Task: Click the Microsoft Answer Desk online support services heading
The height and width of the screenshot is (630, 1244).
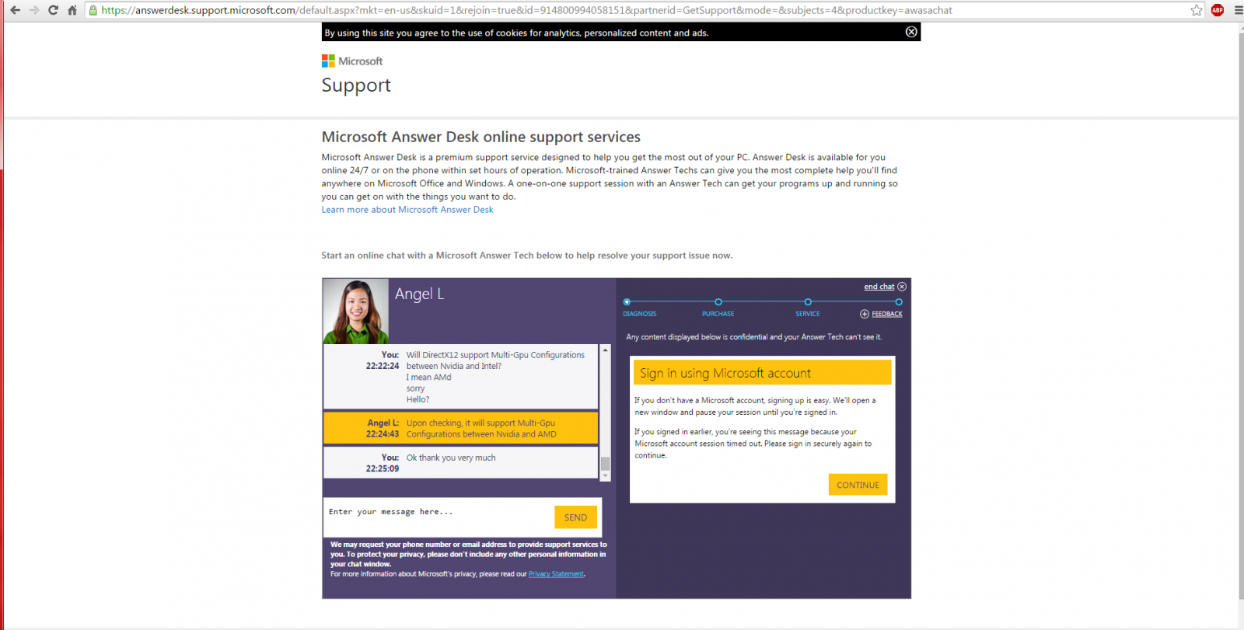Action: (x=481, y=137)
